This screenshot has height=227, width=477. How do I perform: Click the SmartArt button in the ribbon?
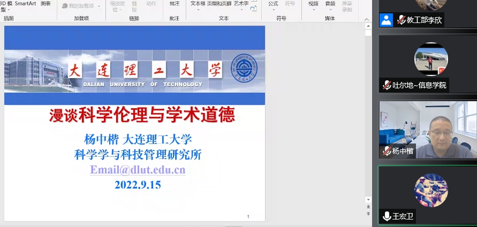click(25, 4)
